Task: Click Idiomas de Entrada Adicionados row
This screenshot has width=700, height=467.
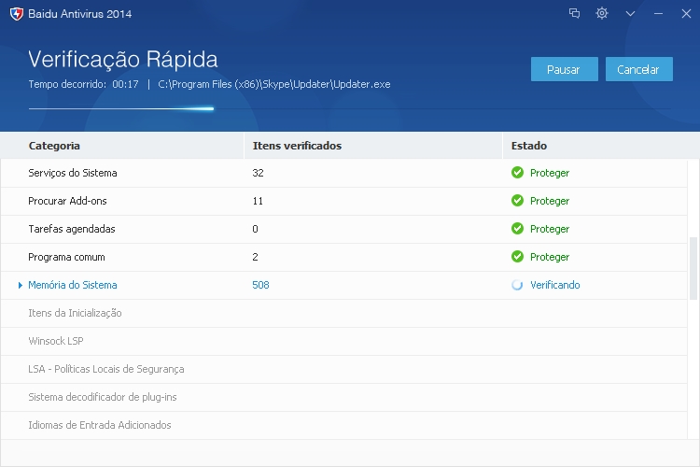Action: pos(343,426)
